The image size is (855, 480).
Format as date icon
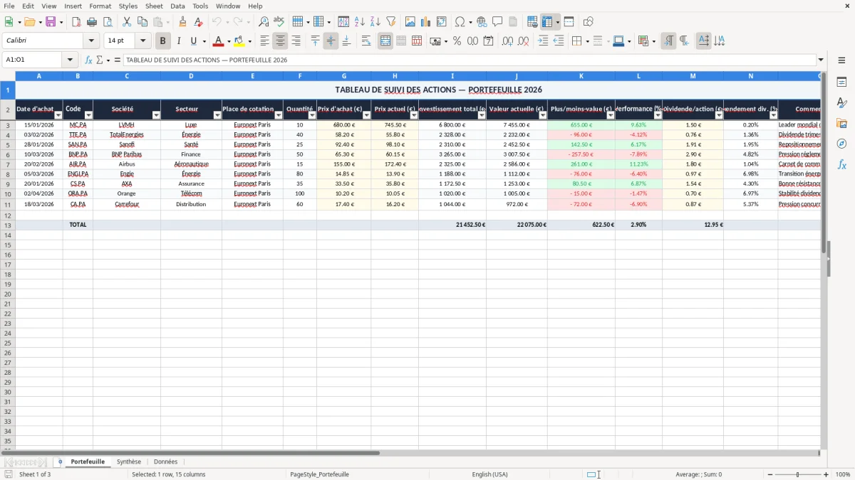pos(489,41)
